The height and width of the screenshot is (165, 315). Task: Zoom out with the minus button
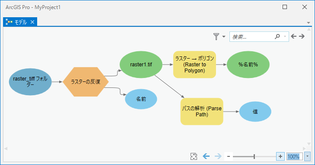click(x=229, y=156)
